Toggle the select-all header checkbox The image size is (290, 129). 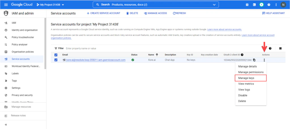point(56,55)
